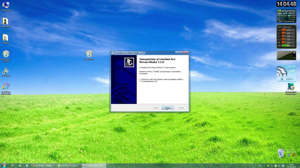Switch to uTorrent 3.4.5 taskbar button
Screen dimensions: 300x168
tap(69, 166)
